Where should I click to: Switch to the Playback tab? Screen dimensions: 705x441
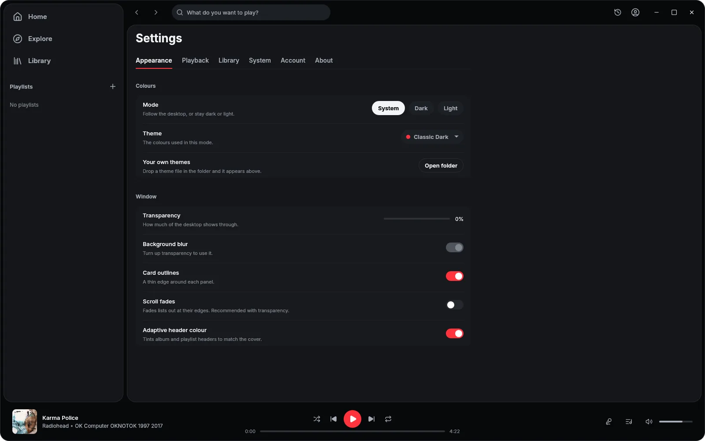195,60
